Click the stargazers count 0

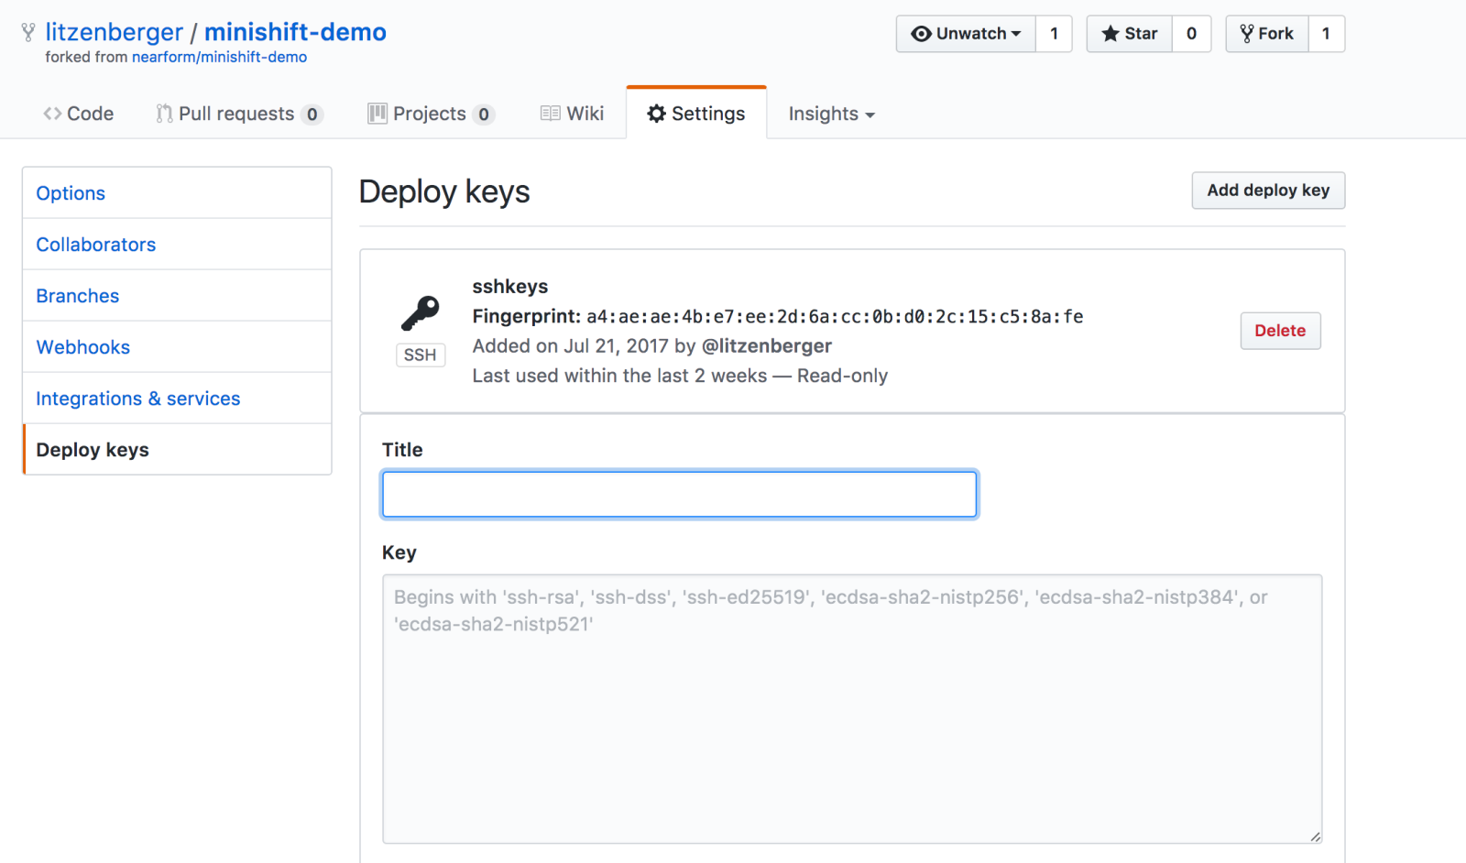[1191, 34]
